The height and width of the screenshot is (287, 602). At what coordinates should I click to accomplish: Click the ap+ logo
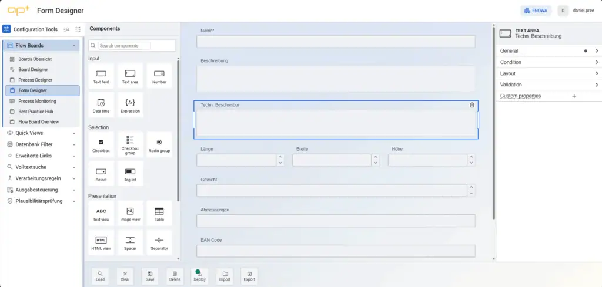18,11
